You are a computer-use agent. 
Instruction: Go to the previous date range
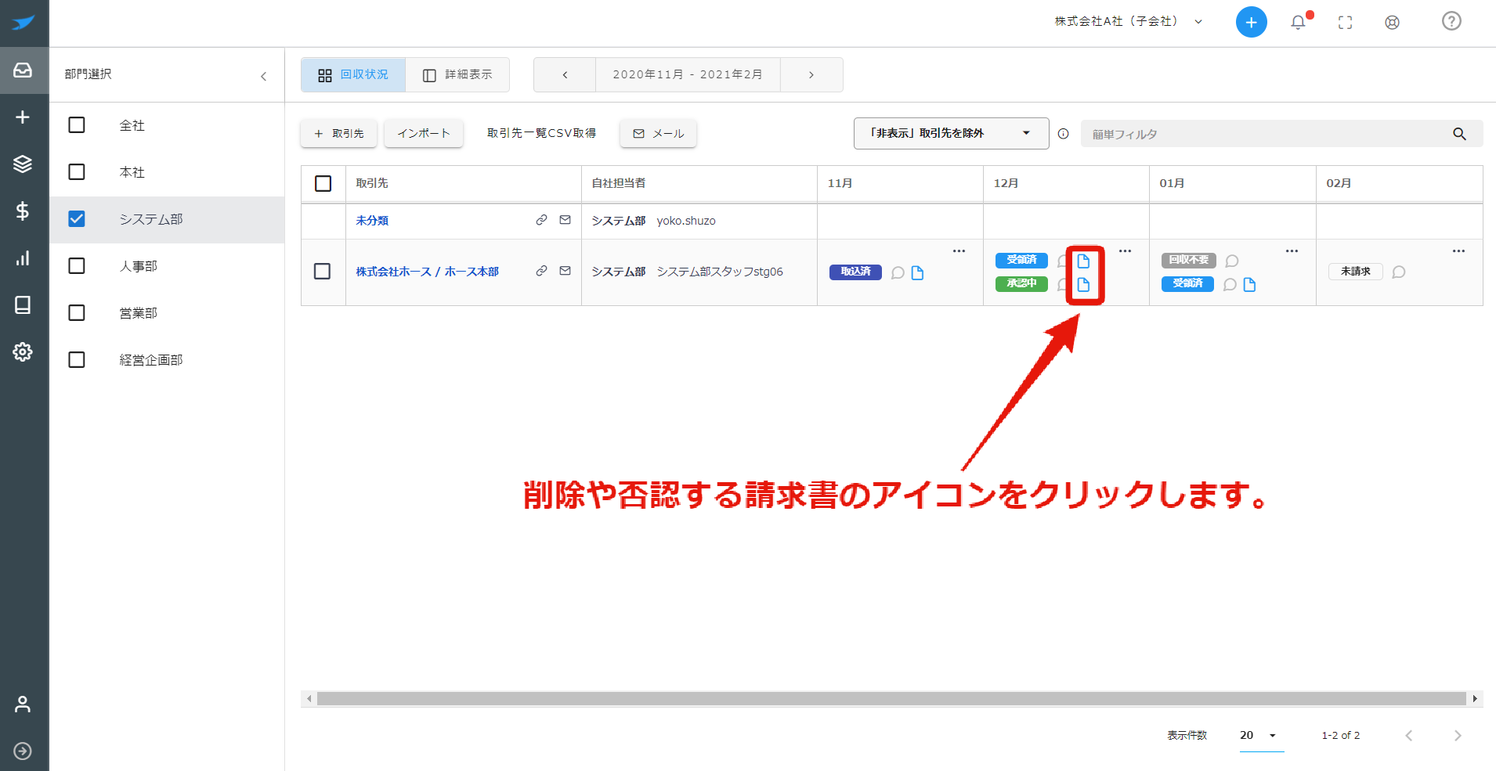(565, 75)
